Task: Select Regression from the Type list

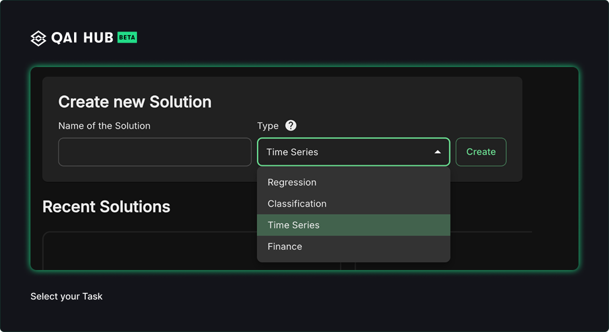Action: (x=292, y=182)
